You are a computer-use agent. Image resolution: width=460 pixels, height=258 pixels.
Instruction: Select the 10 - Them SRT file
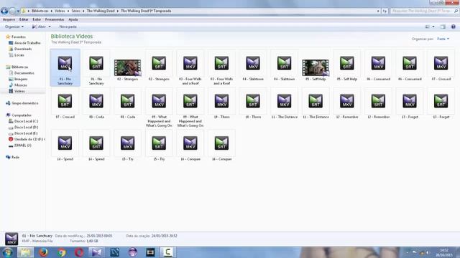tap(253, 104)
